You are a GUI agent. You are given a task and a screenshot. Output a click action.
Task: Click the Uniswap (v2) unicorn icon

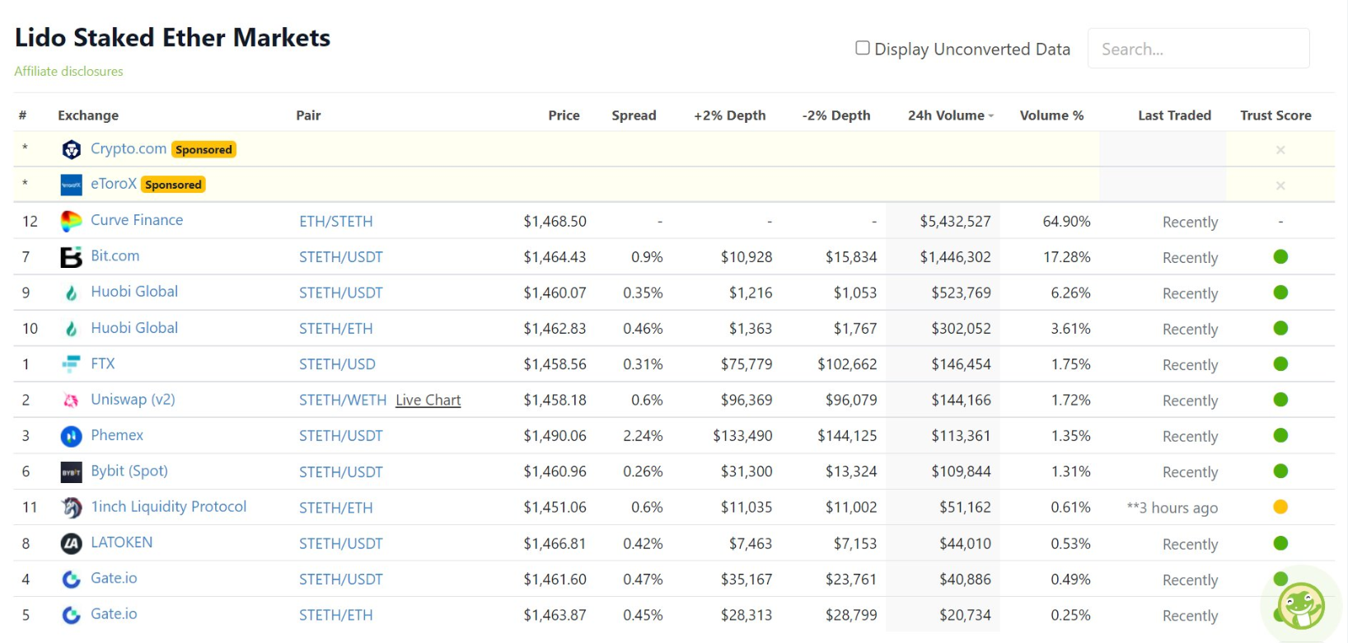pos(72,400)
